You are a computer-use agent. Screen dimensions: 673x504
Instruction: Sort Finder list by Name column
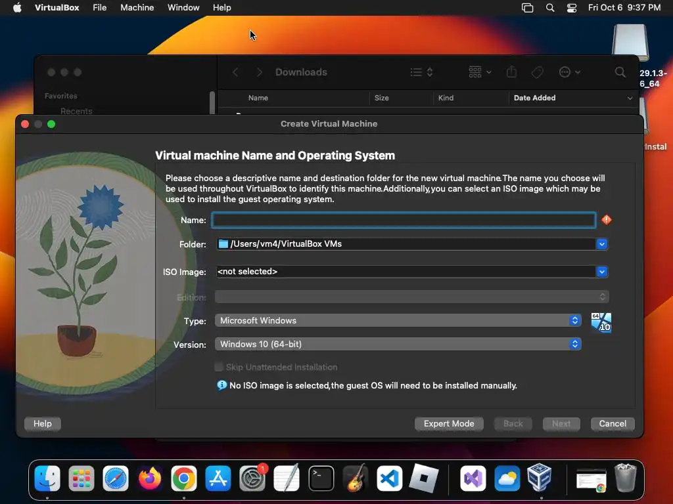click(x=258, y=98)
